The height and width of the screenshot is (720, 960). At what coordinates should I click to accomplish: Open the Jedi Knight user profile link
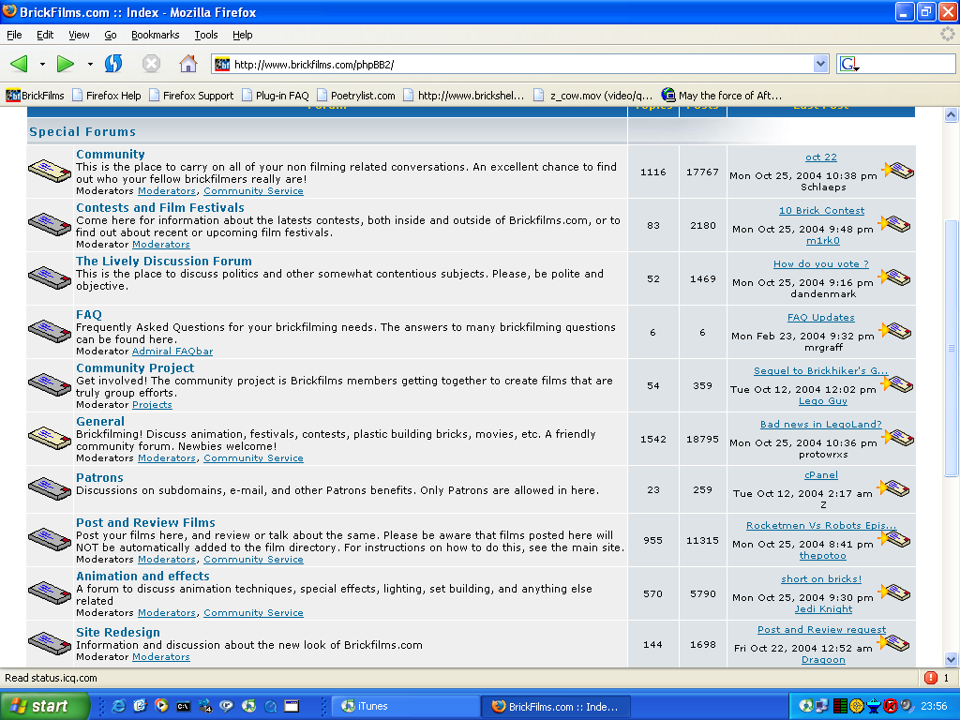point(823,608)
